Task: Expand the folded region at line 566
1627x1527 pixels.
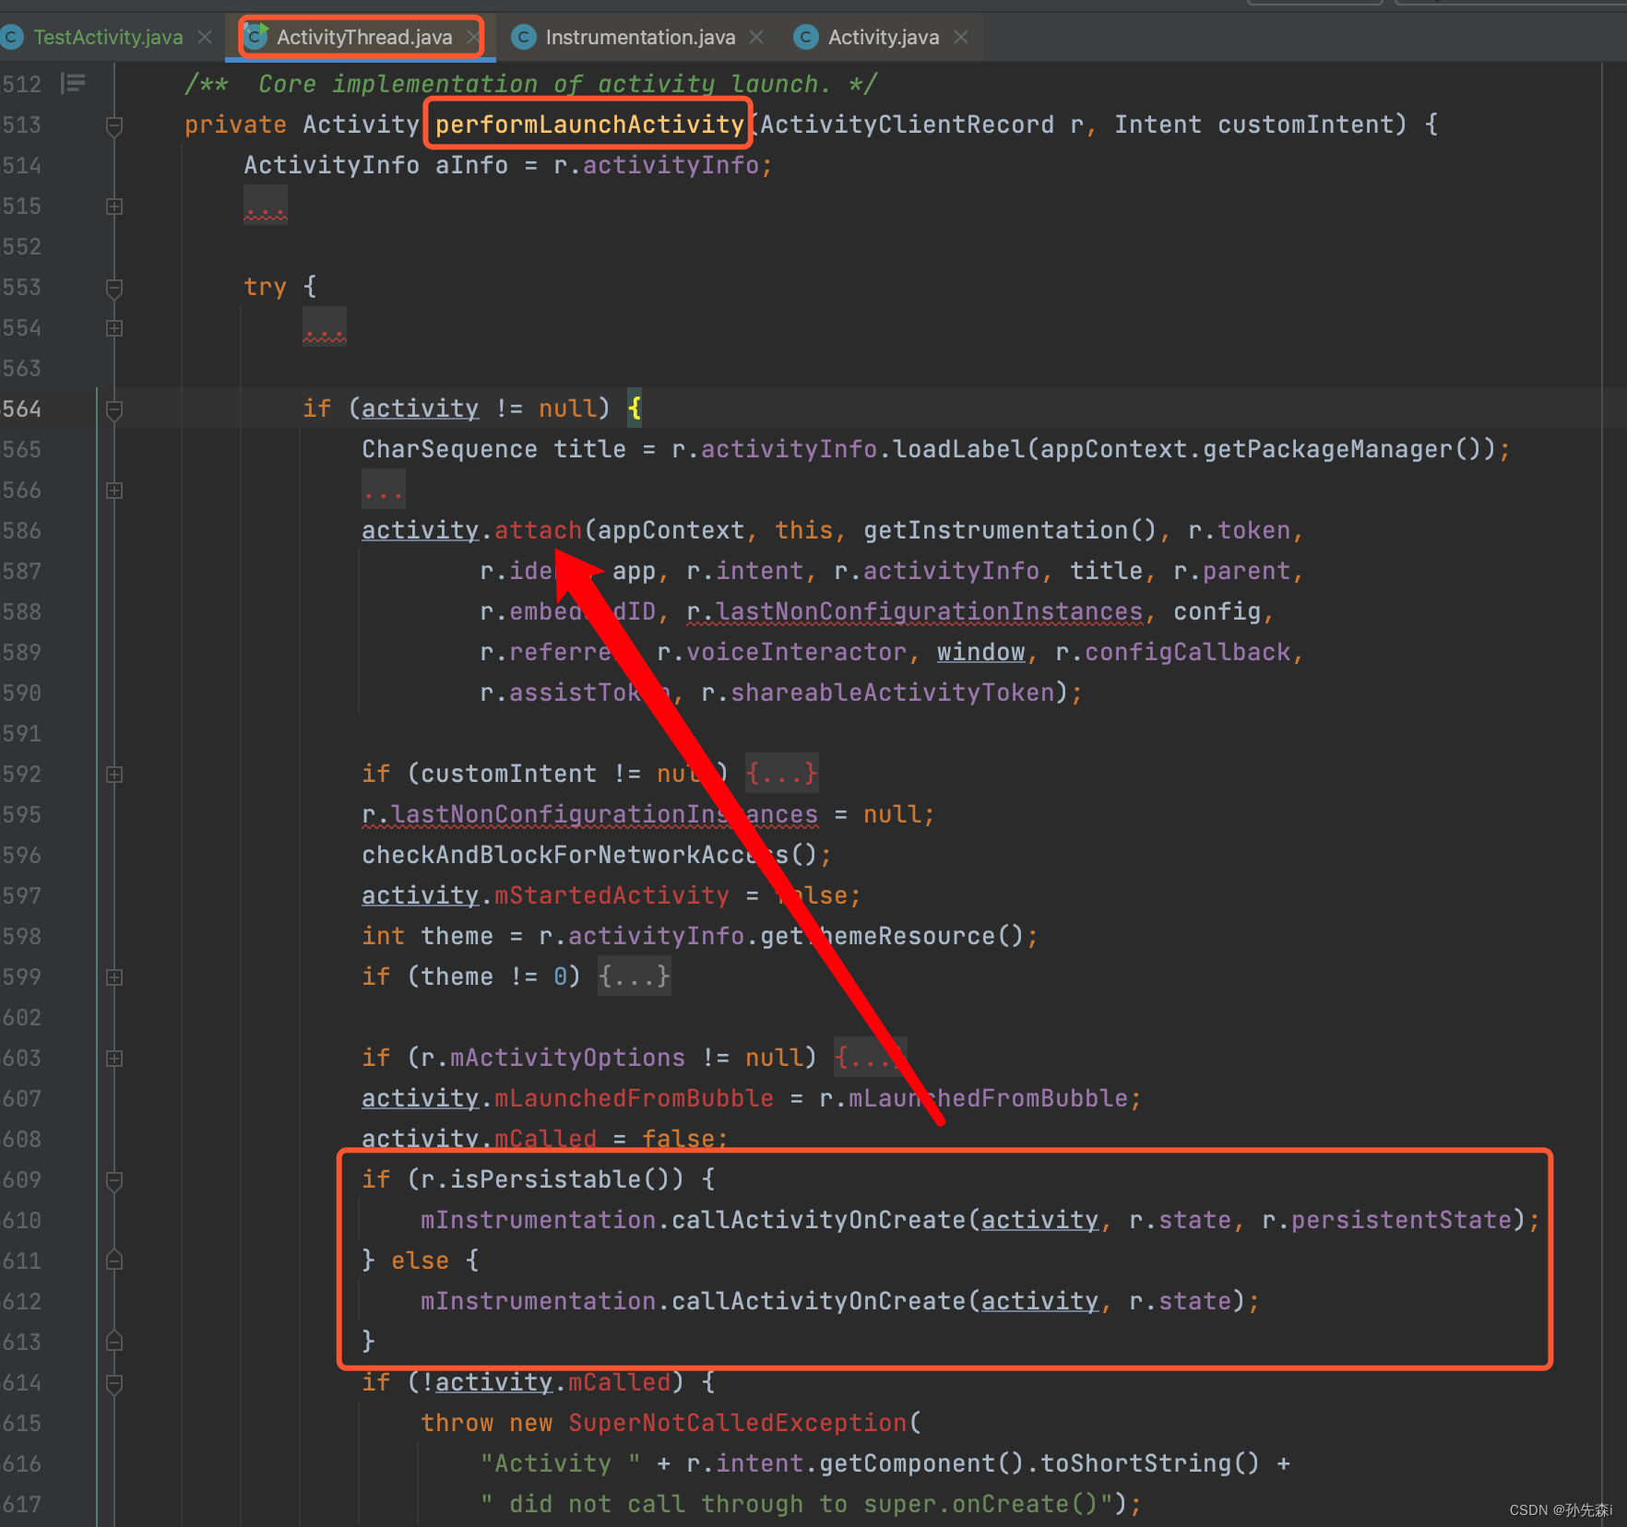Action: (114, 491)
